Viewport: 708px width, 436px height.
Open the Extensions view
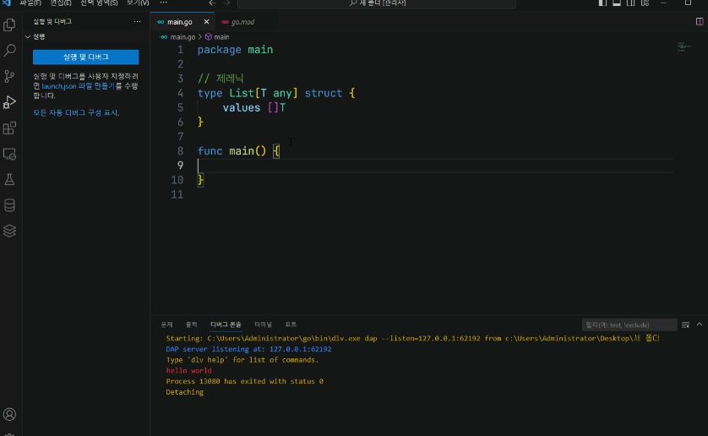tap(9, 128)
